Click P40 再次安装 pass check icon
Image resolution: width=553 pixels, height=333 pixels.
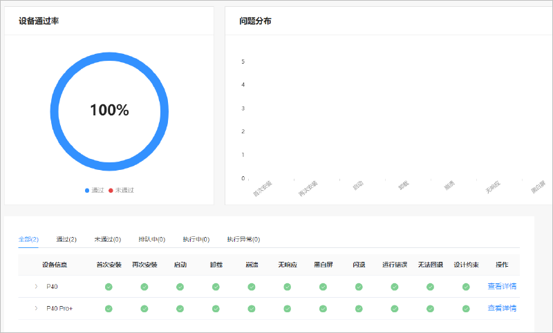pos(144,287)
